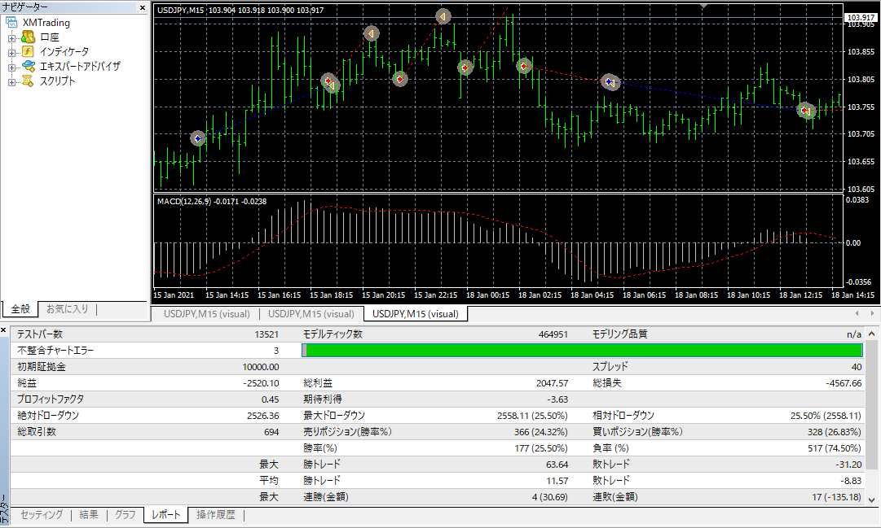Switch to the お気に入り navigator tab
The height and width of the screenshot is (528, 881).
[68, 308]
